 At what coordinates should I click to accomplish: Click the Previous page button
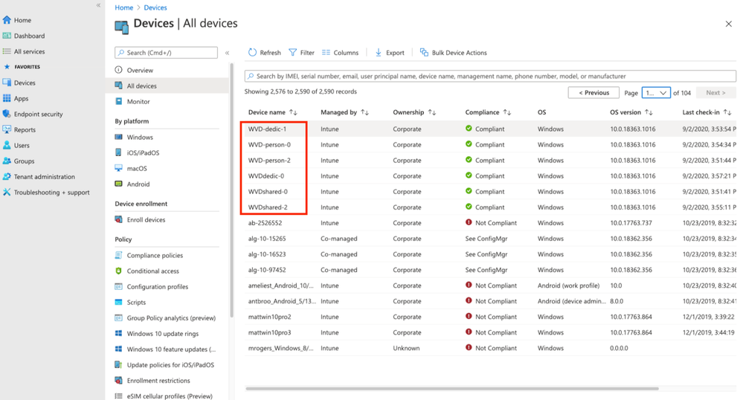pos(594,92)
